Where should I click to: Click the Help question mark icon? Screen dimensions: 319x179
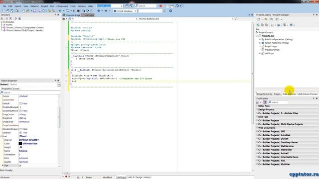click(170, 11)
